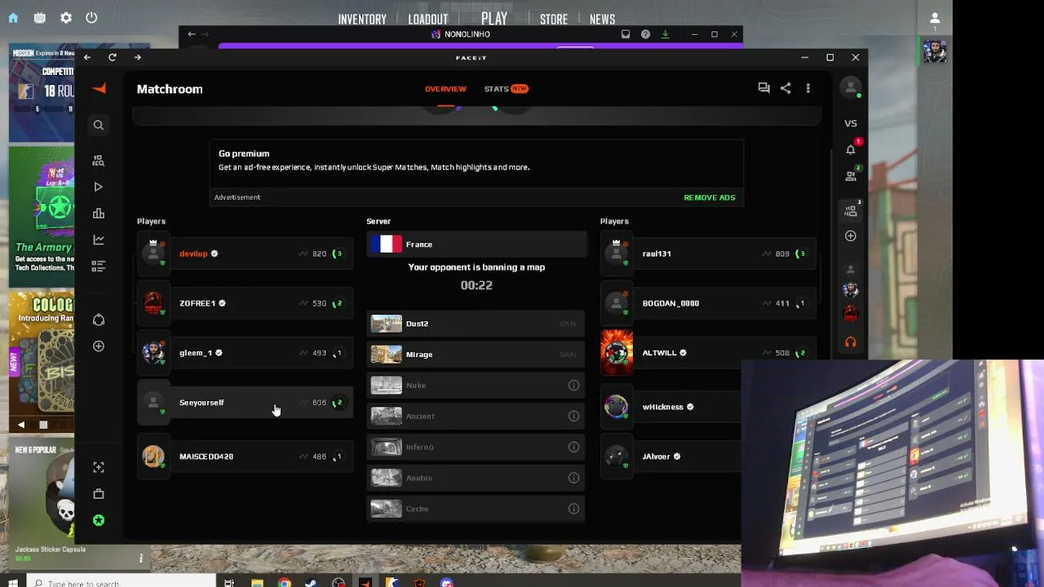Open player Seeyourself's profile row
Viewport: 1044px width, 587px height.
coord(245,403)
